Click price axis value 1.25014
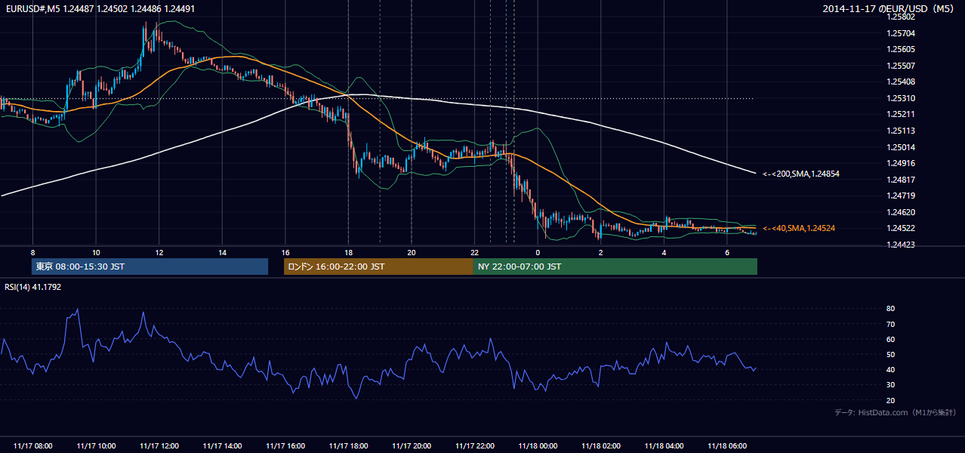 [x=902, y=147]
